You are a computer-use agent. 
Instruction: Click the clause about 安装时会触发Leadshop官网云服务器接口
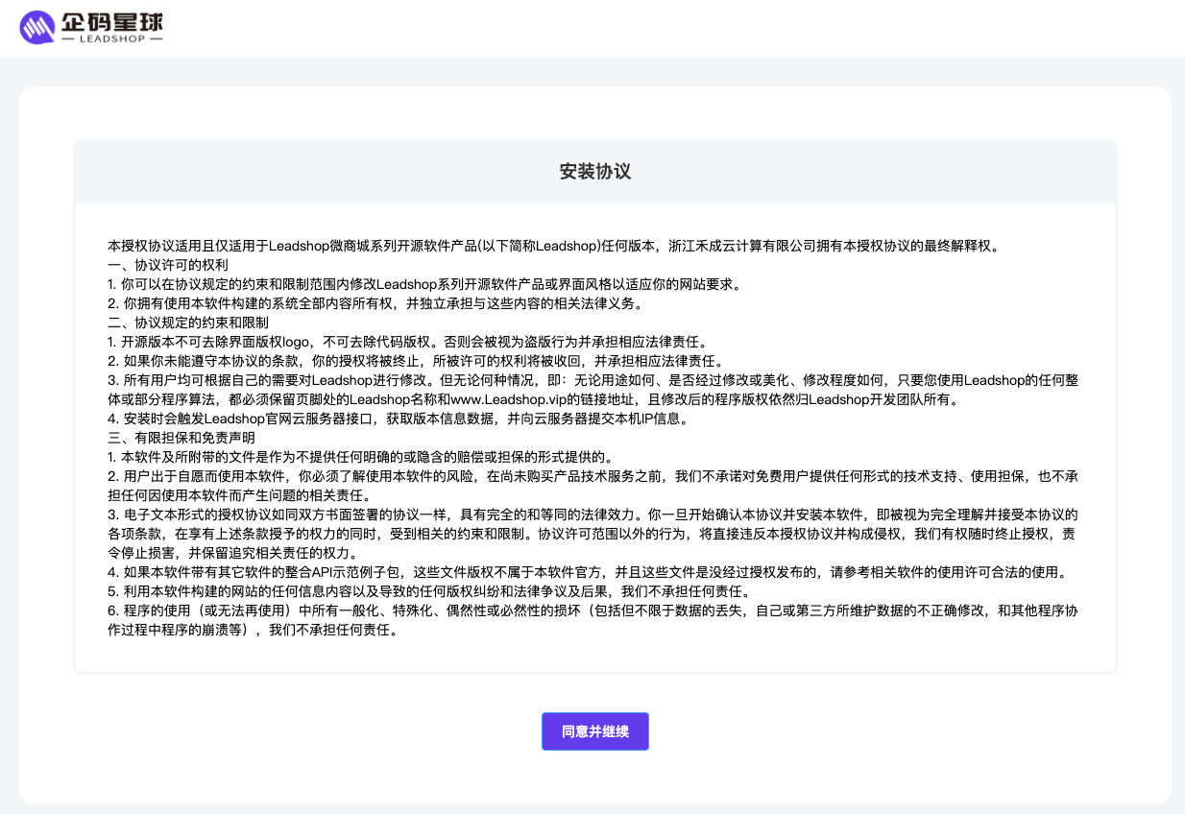[x=398, y=419]
